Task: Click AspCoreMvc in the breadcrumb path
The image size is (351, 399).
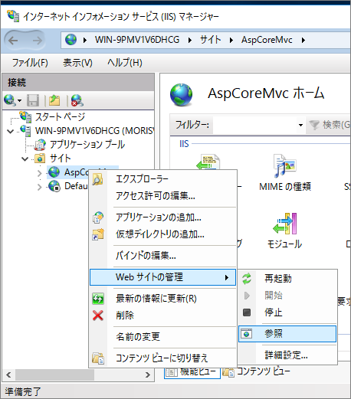Action: pyautogui.click(x=267, y=40)
